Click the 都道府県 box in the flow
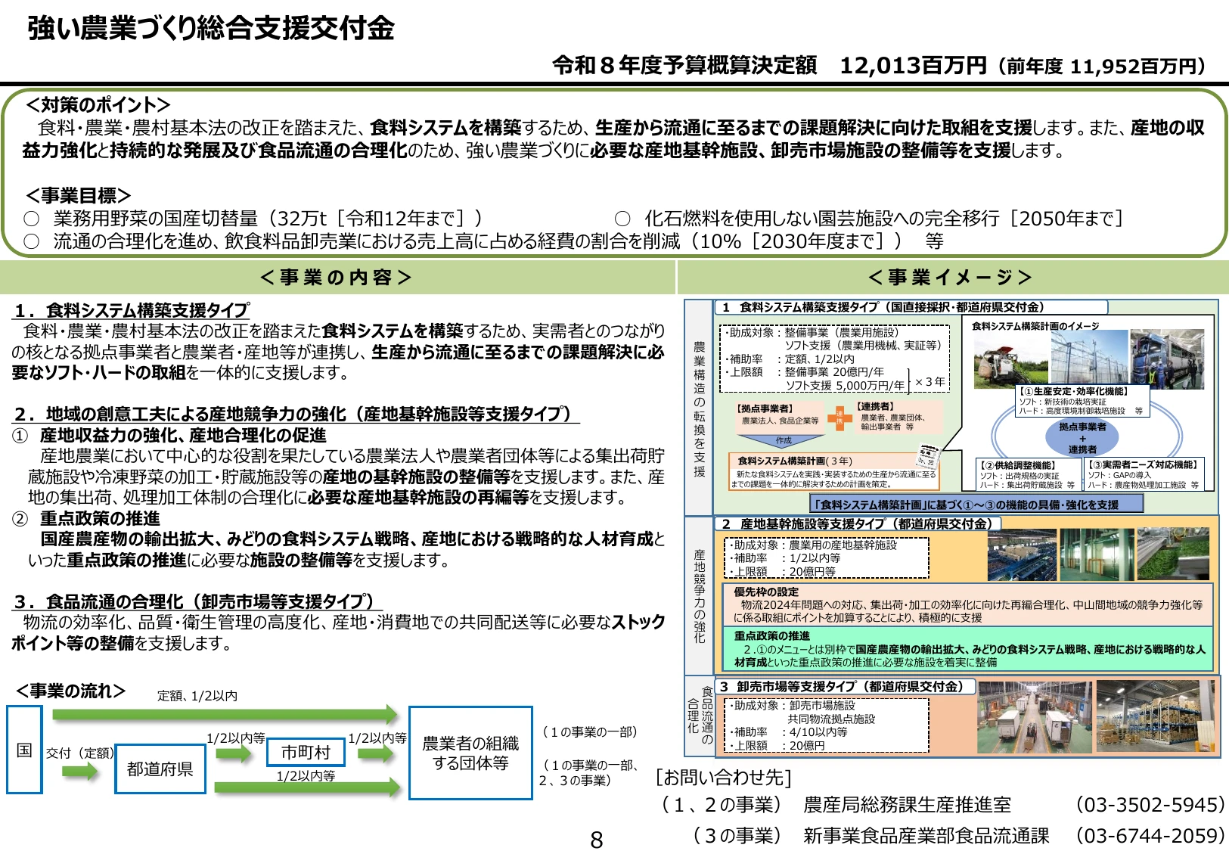Viewport: 1229px width, 851px height. [160, 769]
